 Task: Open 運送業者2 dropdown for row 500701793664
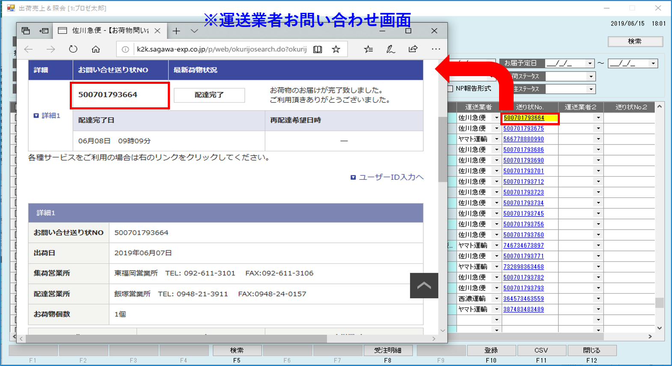(x=598, y=118)
